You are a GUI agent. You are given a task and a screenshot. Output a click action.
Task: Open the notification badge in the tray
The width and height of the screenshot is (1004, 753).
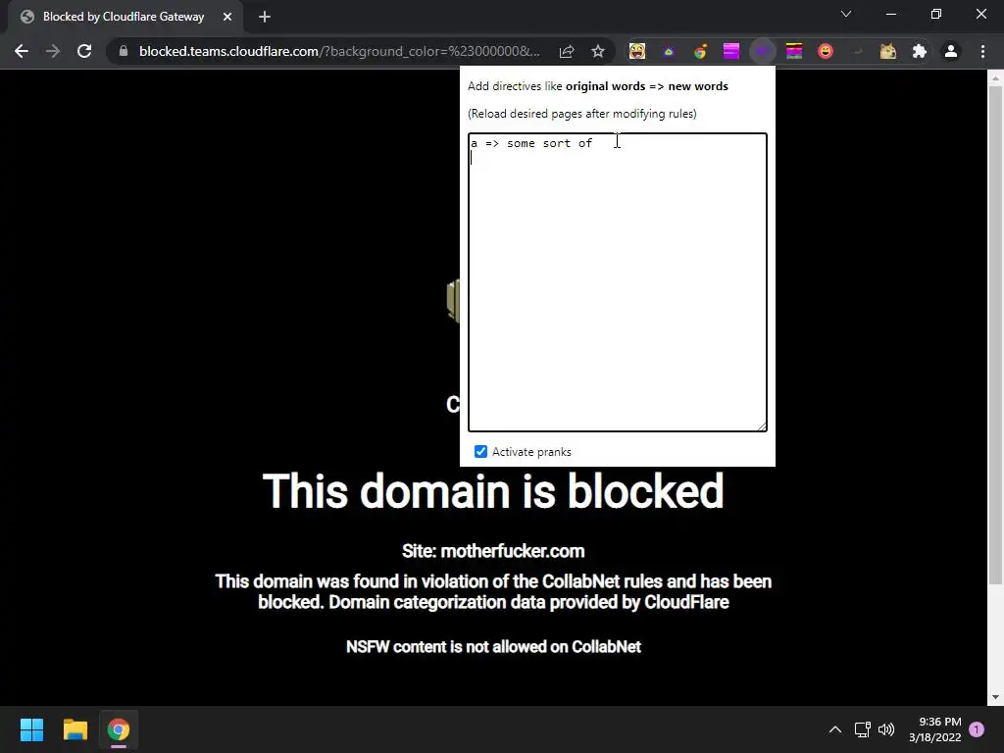coord(977,729)
